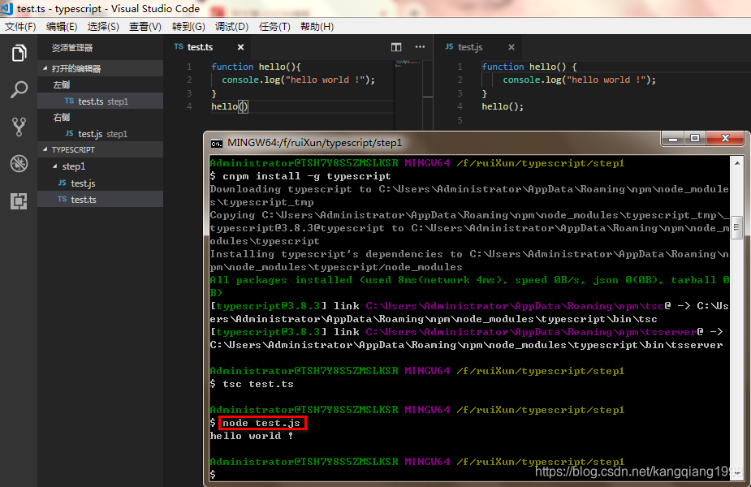Select test.js step1 under 右侧 group
The image size is (751, 487).
[100, 134]
